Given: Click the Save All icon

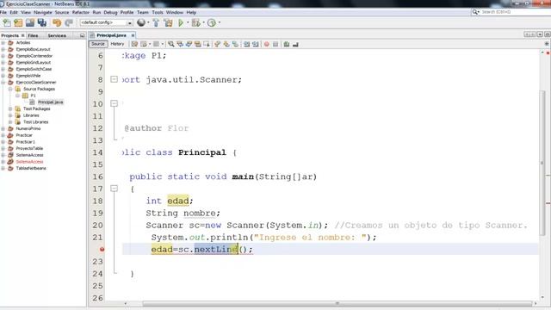Looking at the screenshot, I should [42, 23].
